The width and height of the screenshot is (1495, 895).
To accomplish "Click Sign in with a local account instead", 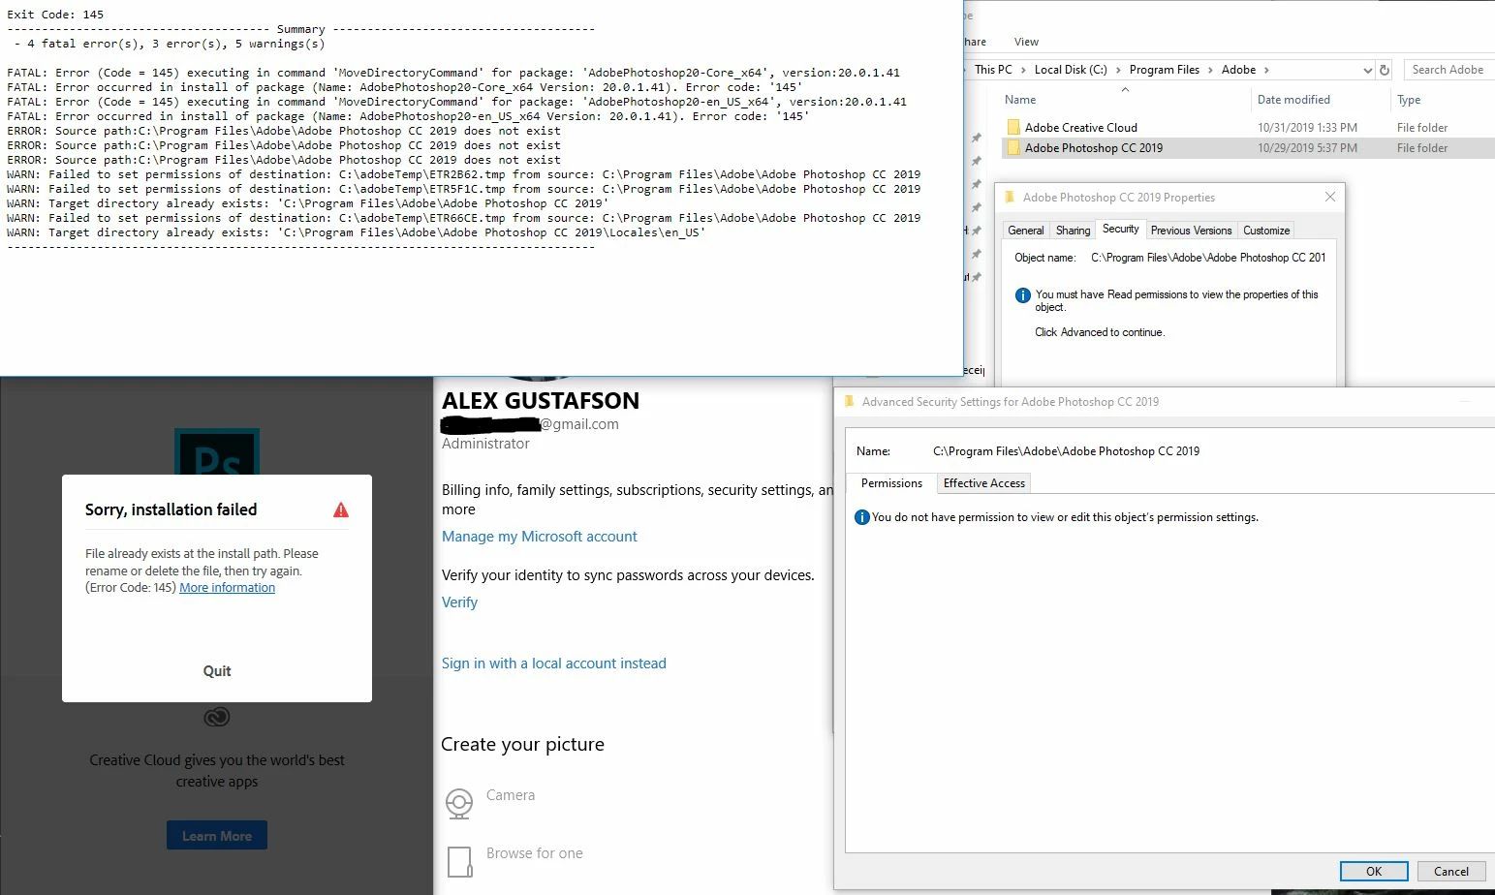I will click(x=554, y=664).
